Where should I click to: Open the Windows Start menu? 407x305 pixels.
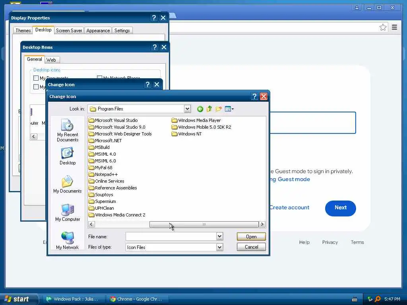(19, 299)
